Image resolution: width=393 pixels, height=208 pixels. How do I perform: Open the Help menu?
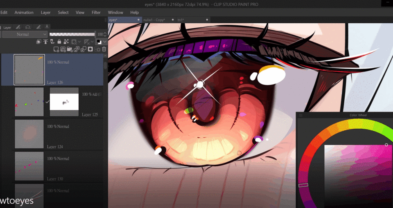134,13
